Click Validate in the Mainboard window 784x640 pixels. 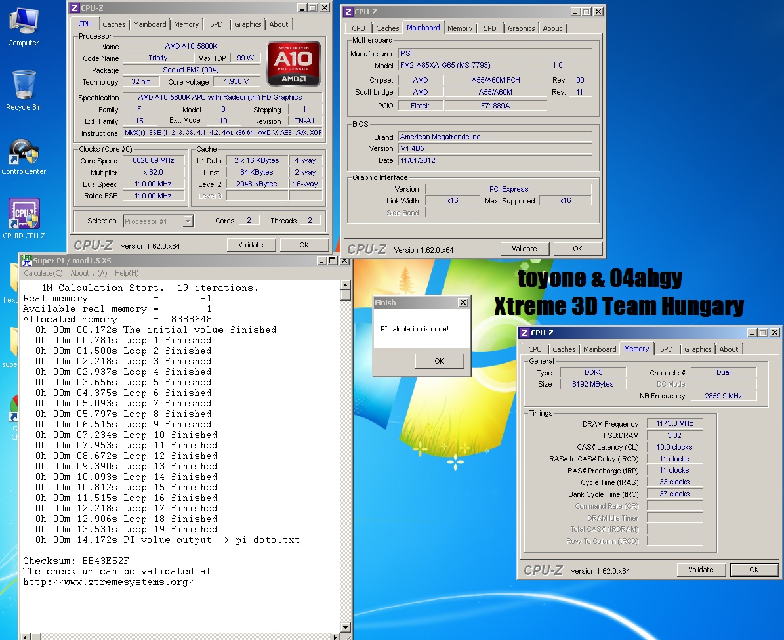point(524,249)
